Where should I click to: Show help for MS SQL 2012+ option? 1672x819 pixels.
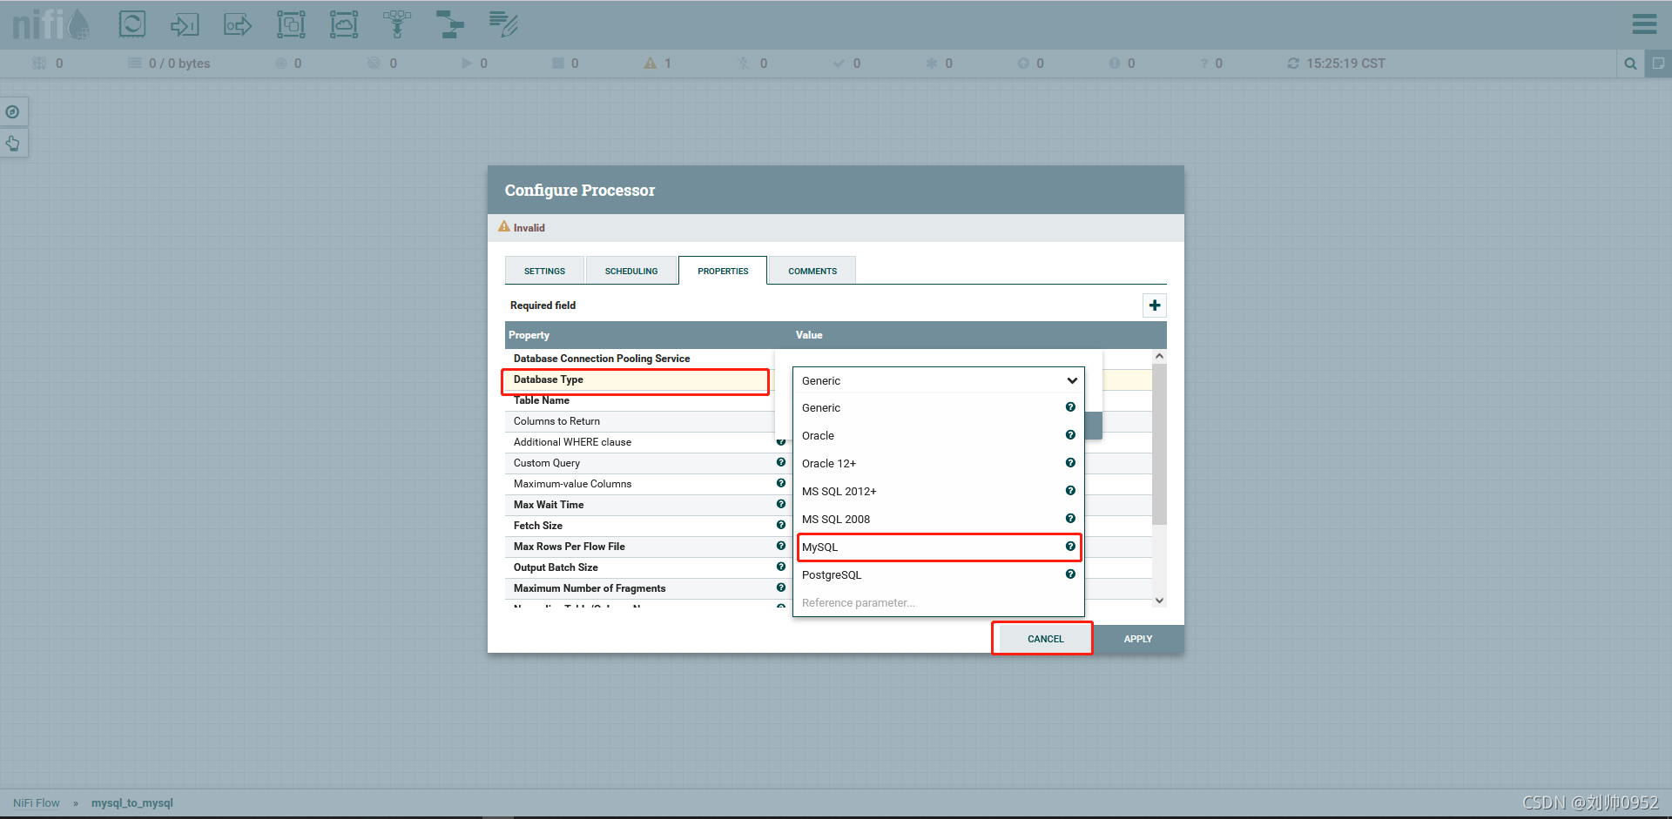click(x=1070, y=491)
